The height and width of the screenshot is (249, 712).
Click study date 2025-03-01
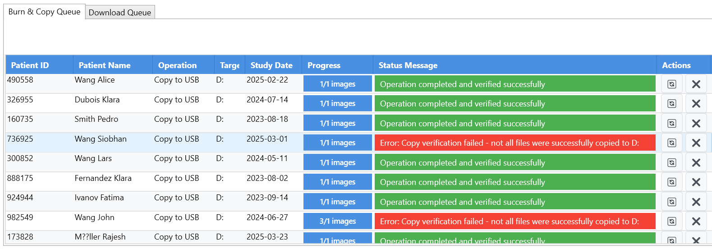267,139
